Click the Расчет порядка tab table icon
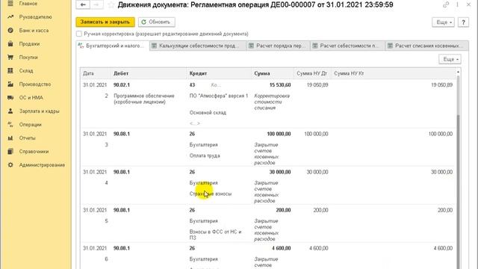Image resolution: width=478 pixels, height=269 pixels. [251, 46]
